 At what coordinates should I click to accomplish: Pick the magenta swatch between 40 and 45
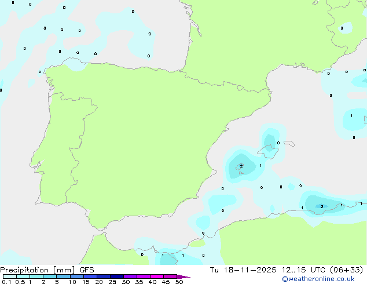pos(157,276)
